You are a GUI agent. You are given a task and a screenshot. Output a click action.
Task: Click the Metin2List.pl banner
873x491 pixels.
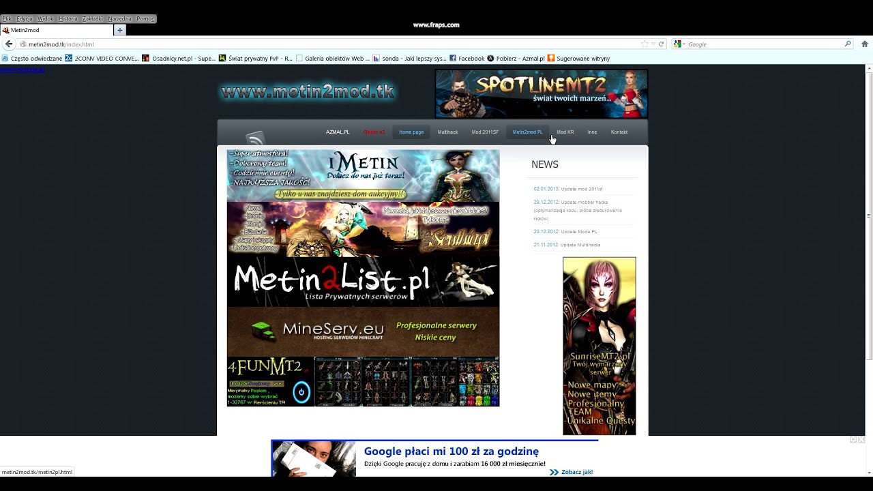tap(363, 282)
